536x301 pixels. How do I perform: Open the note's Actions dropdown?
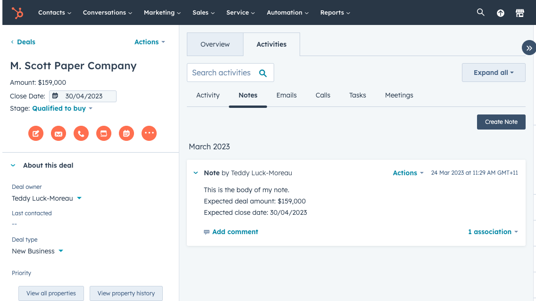coord(408,173)
